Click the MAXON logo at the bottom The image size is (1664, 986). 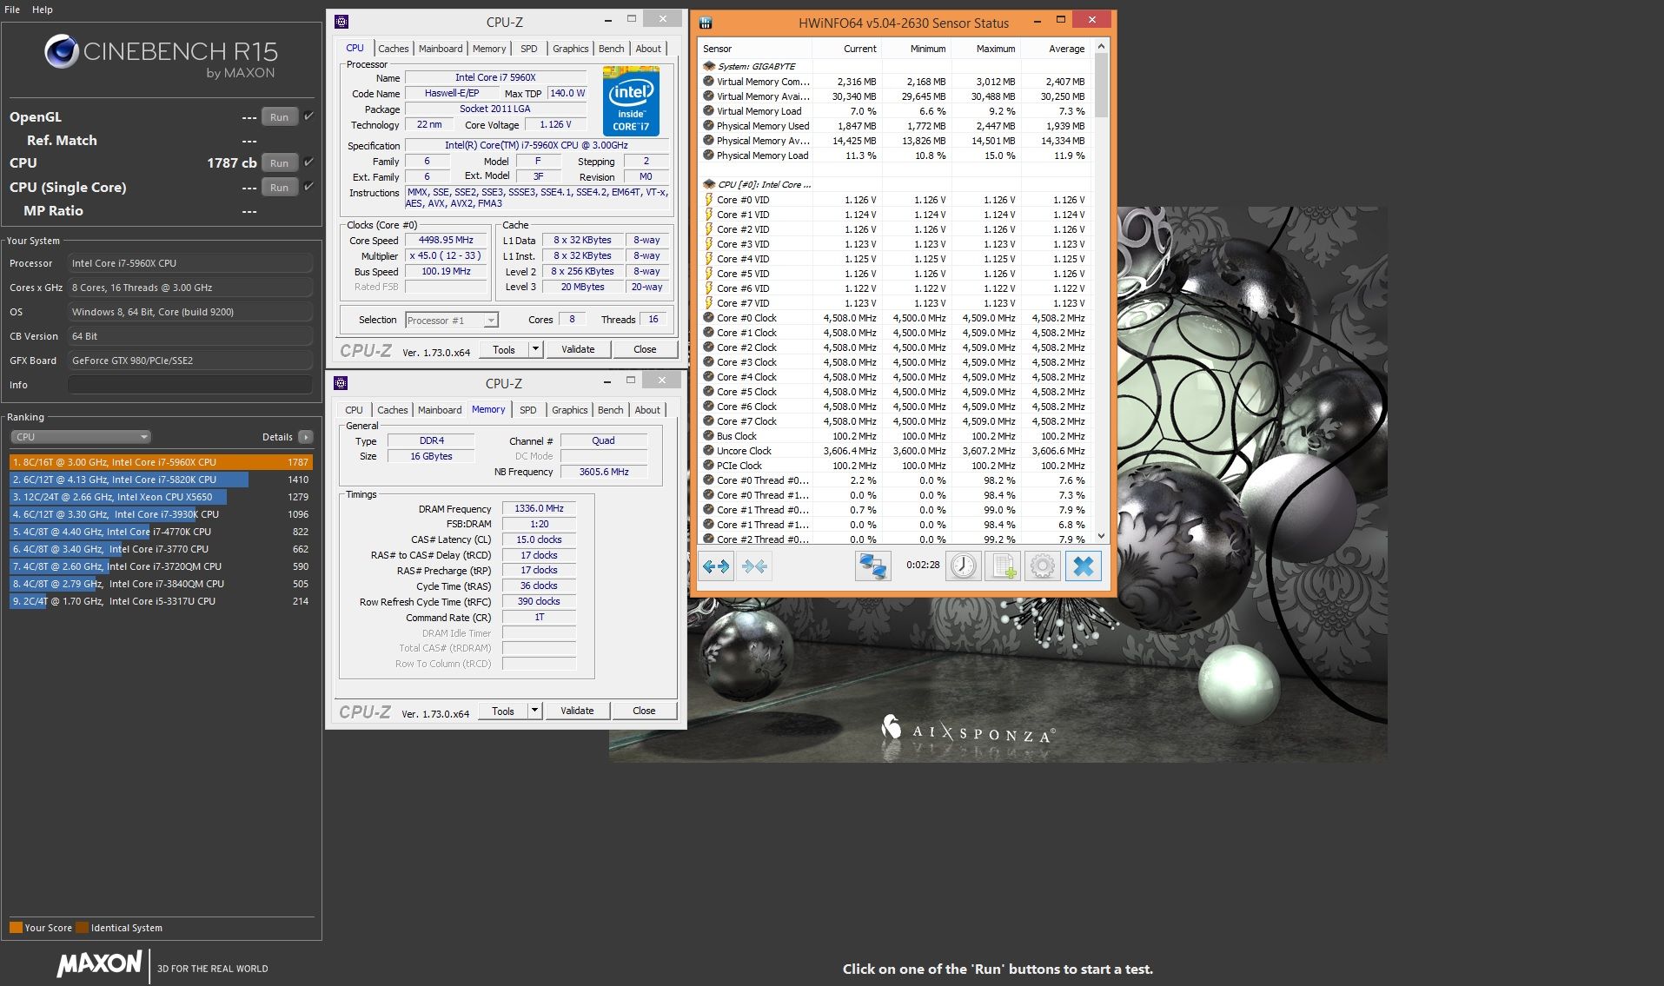[99, 963]
